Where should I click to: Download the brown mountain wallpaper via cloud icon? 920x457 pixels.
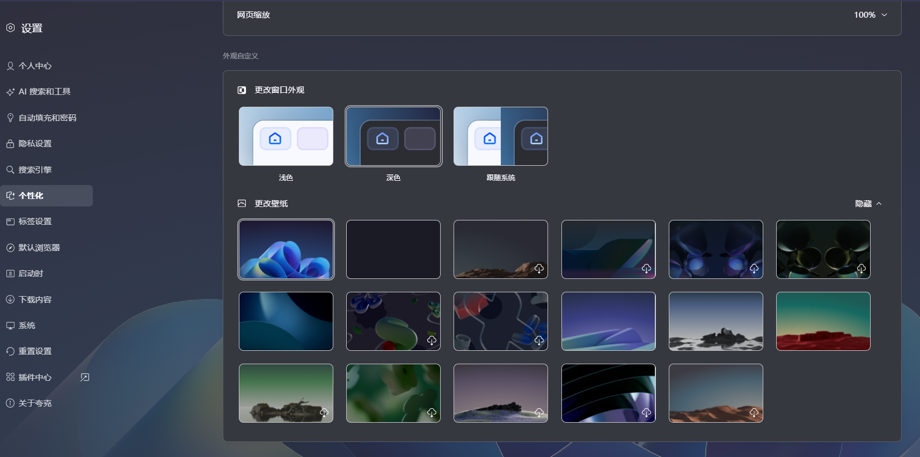[539, 269]
